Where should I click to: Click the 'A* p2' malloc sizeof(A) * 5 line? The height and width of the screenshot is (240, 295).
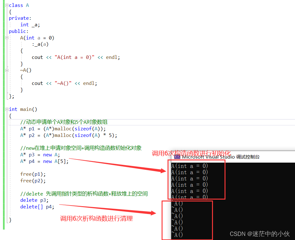(x=69, y=136)
